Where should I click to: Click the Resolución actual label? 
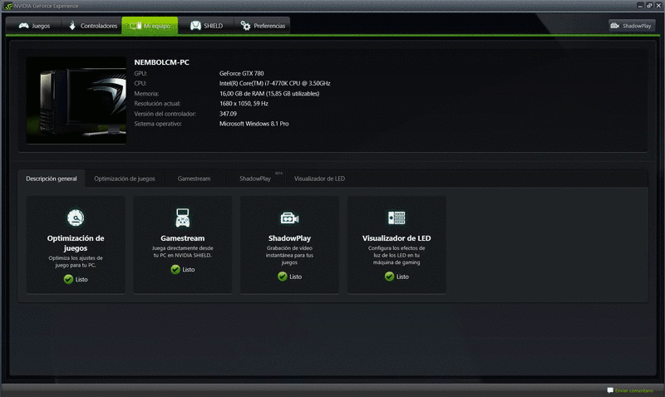pyautogui.click(x=157, y=103)
